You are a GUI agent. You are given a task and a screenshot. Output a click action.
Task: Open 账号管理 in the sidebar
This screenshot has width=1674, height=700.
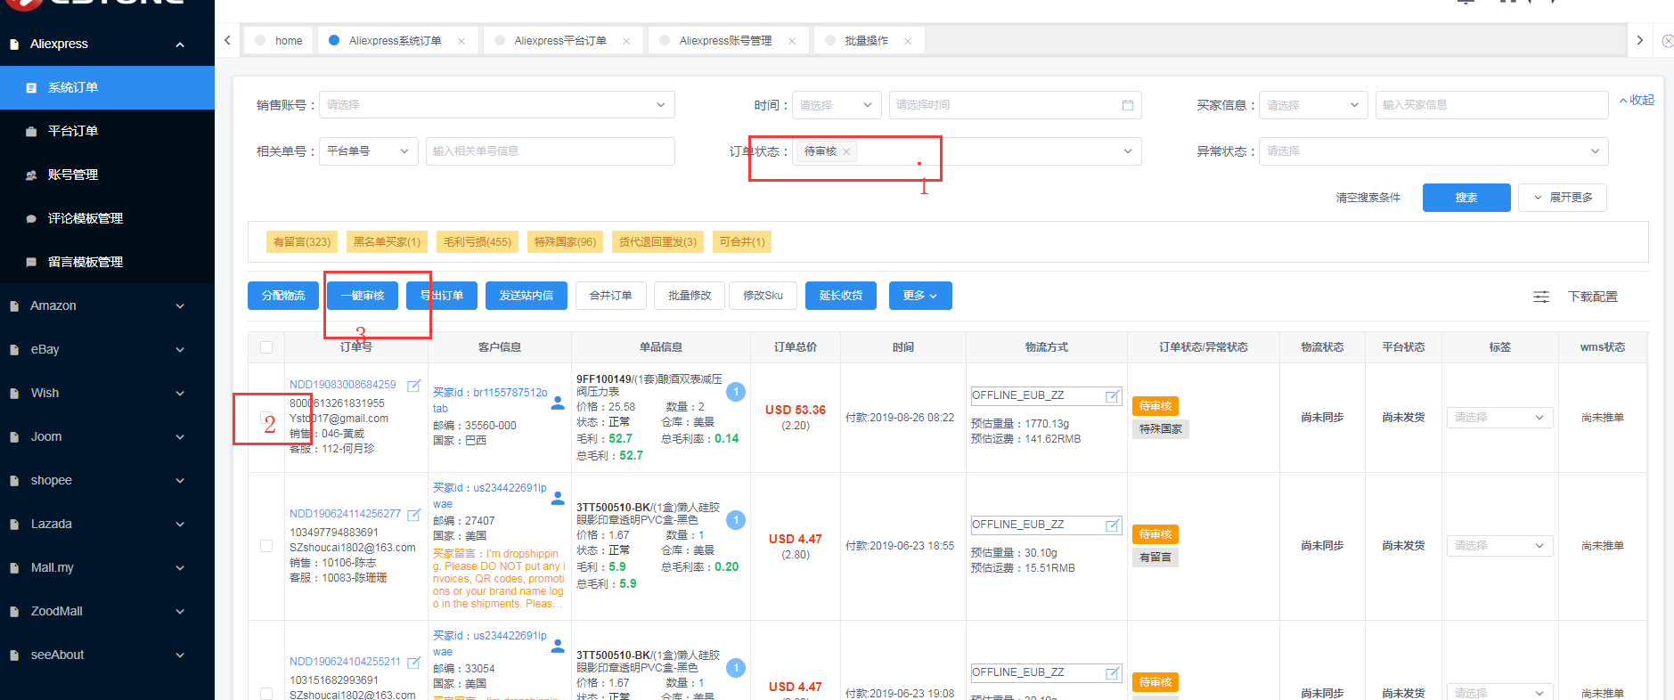tap(73, 175)
